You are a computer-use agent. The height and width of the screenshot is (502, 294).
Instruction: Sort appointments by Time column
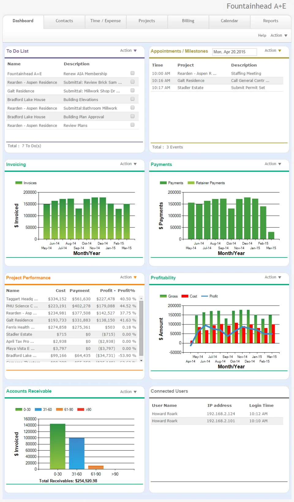coord(157,65)
